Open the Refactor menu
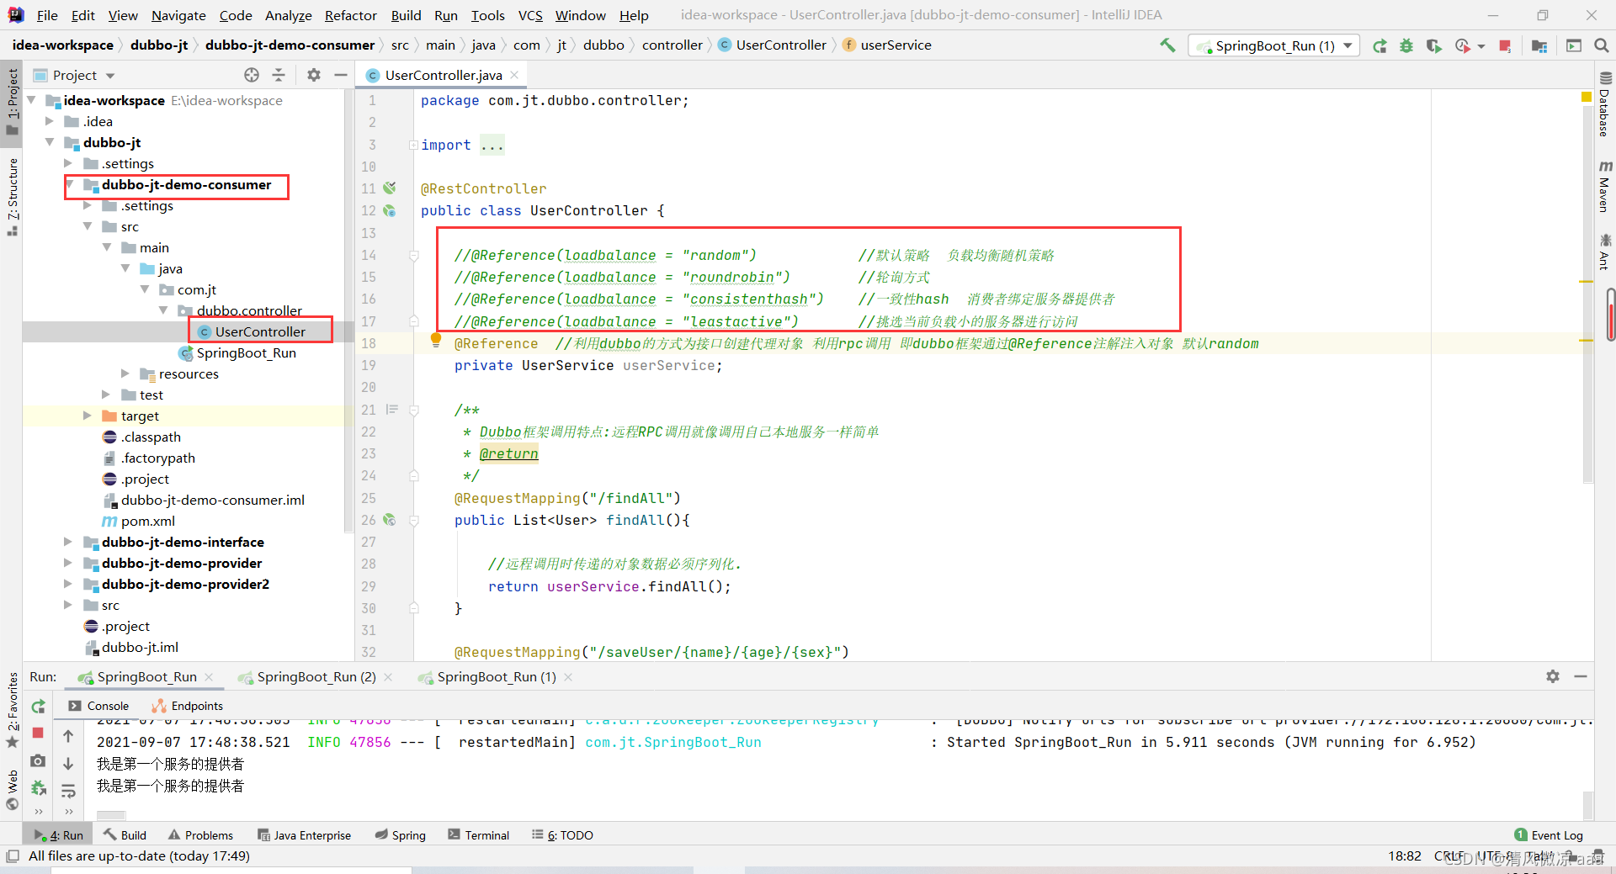Image resolution: width=1616 pixels, height=874 pixels. click(350, 15)
